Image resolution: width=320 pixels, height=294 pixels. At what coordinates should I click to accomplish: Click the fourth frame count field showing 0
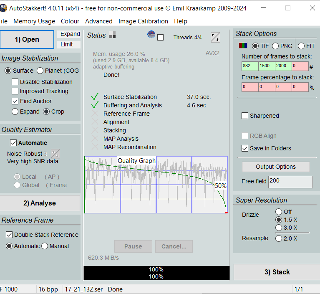[300, 66]
